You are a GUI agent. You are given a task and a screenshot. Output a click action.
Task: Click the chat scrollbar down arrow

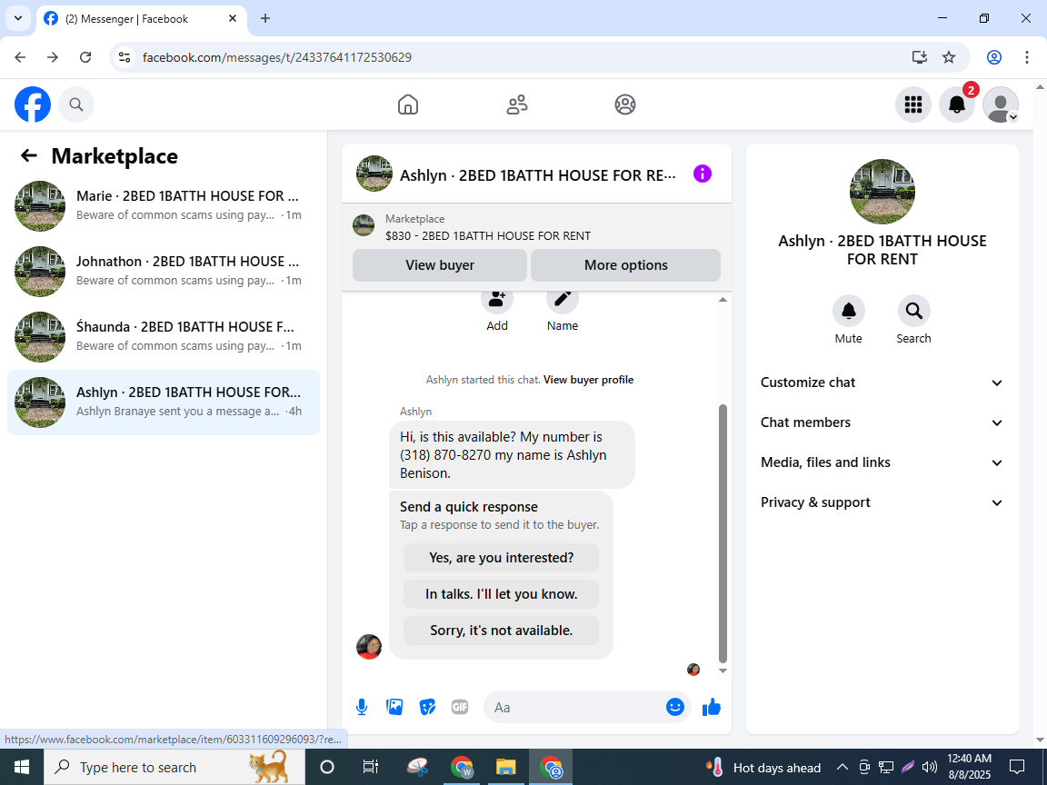click(x=723, y=671)
